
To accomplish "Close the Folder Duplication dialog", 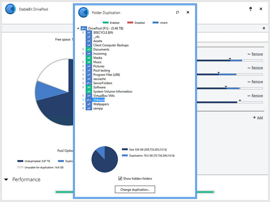I will [188, 12].
